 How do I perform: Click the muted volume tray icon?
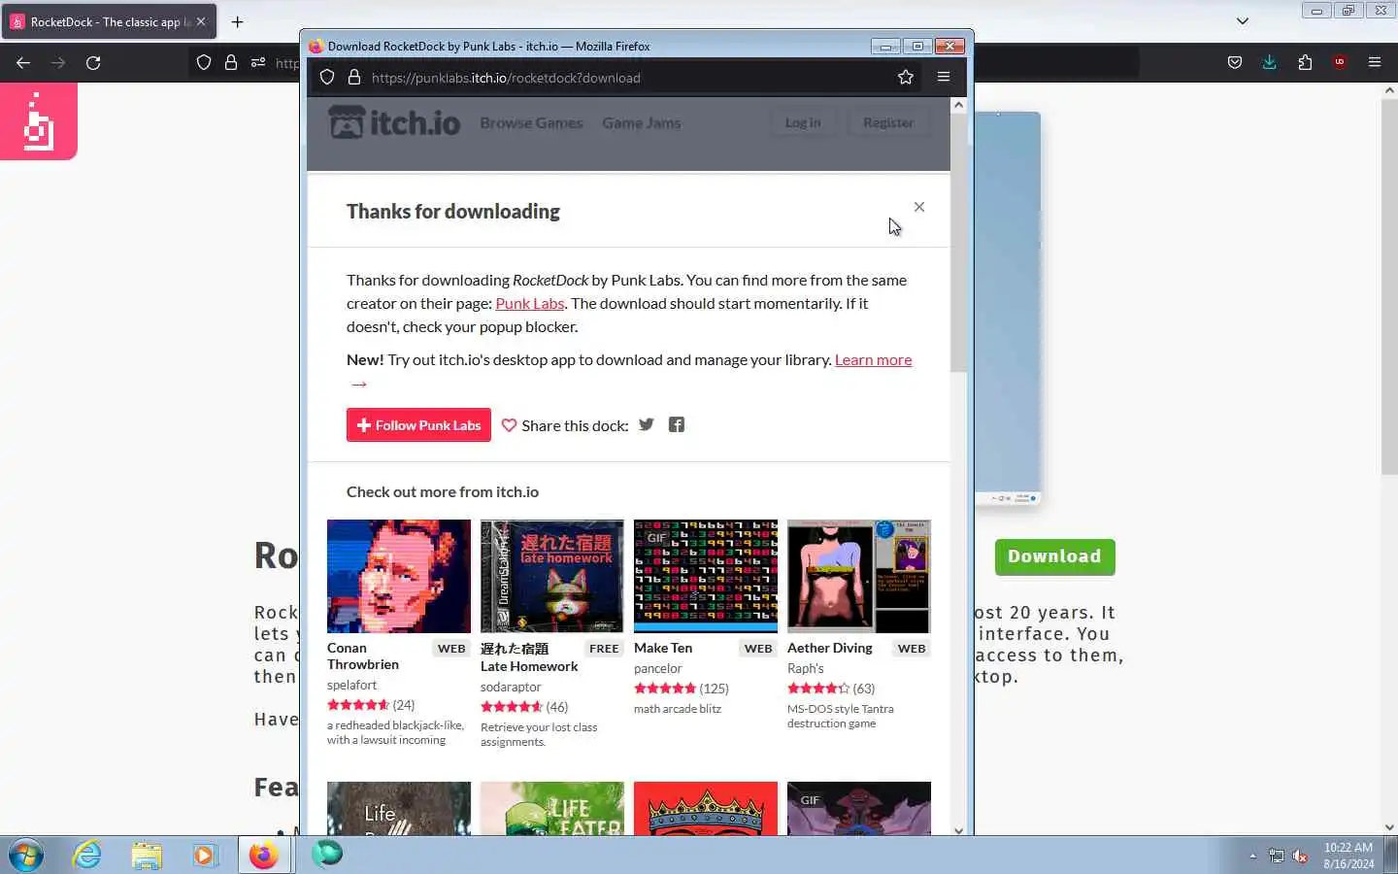[x=1301, y=856]
